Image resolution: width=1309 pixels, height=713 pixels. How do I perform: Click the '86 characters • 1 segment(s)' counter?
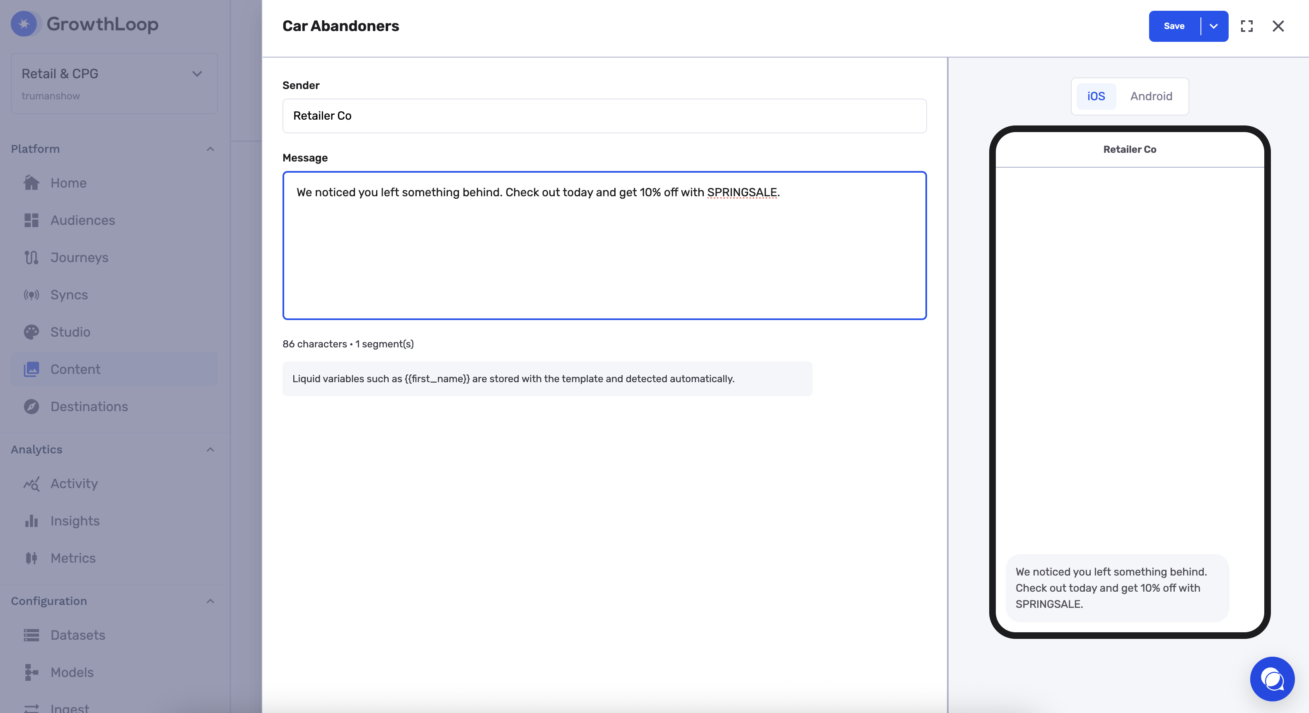point(348,344)
